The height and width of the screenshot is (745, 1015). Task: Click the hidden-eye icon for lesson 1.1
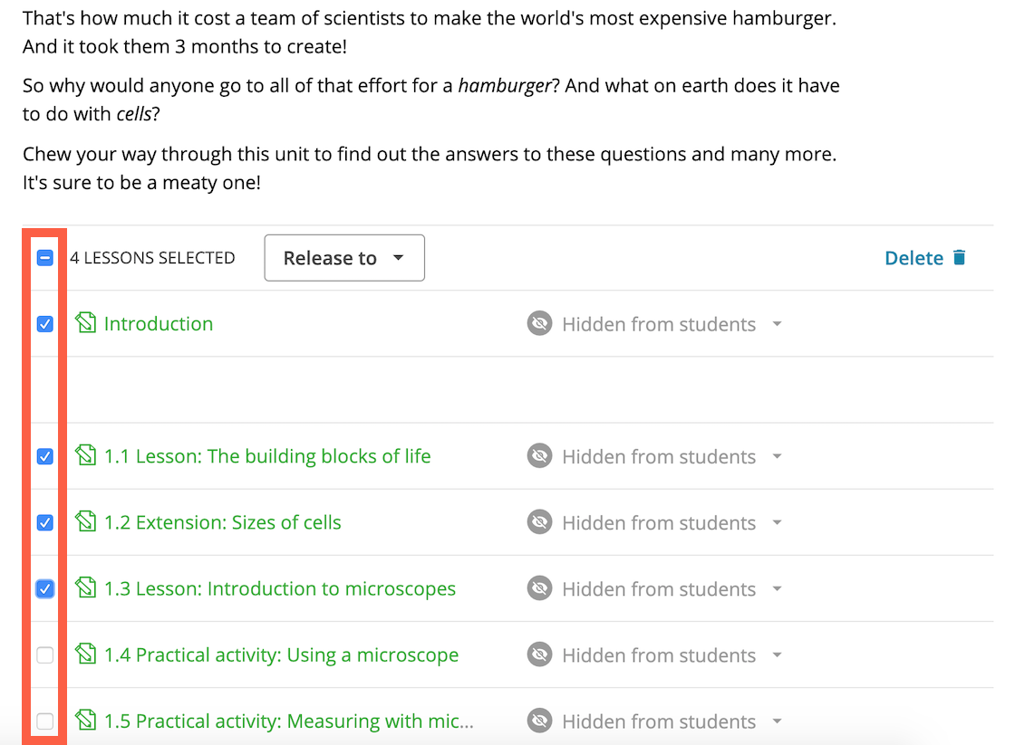click(539, 456)
